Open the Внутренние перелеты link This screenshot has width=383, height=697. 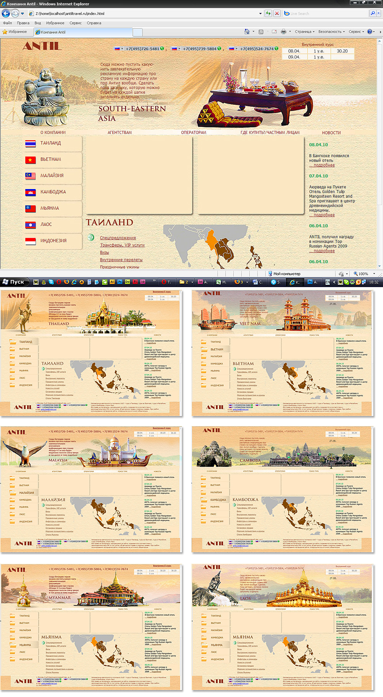click(121, 260)
